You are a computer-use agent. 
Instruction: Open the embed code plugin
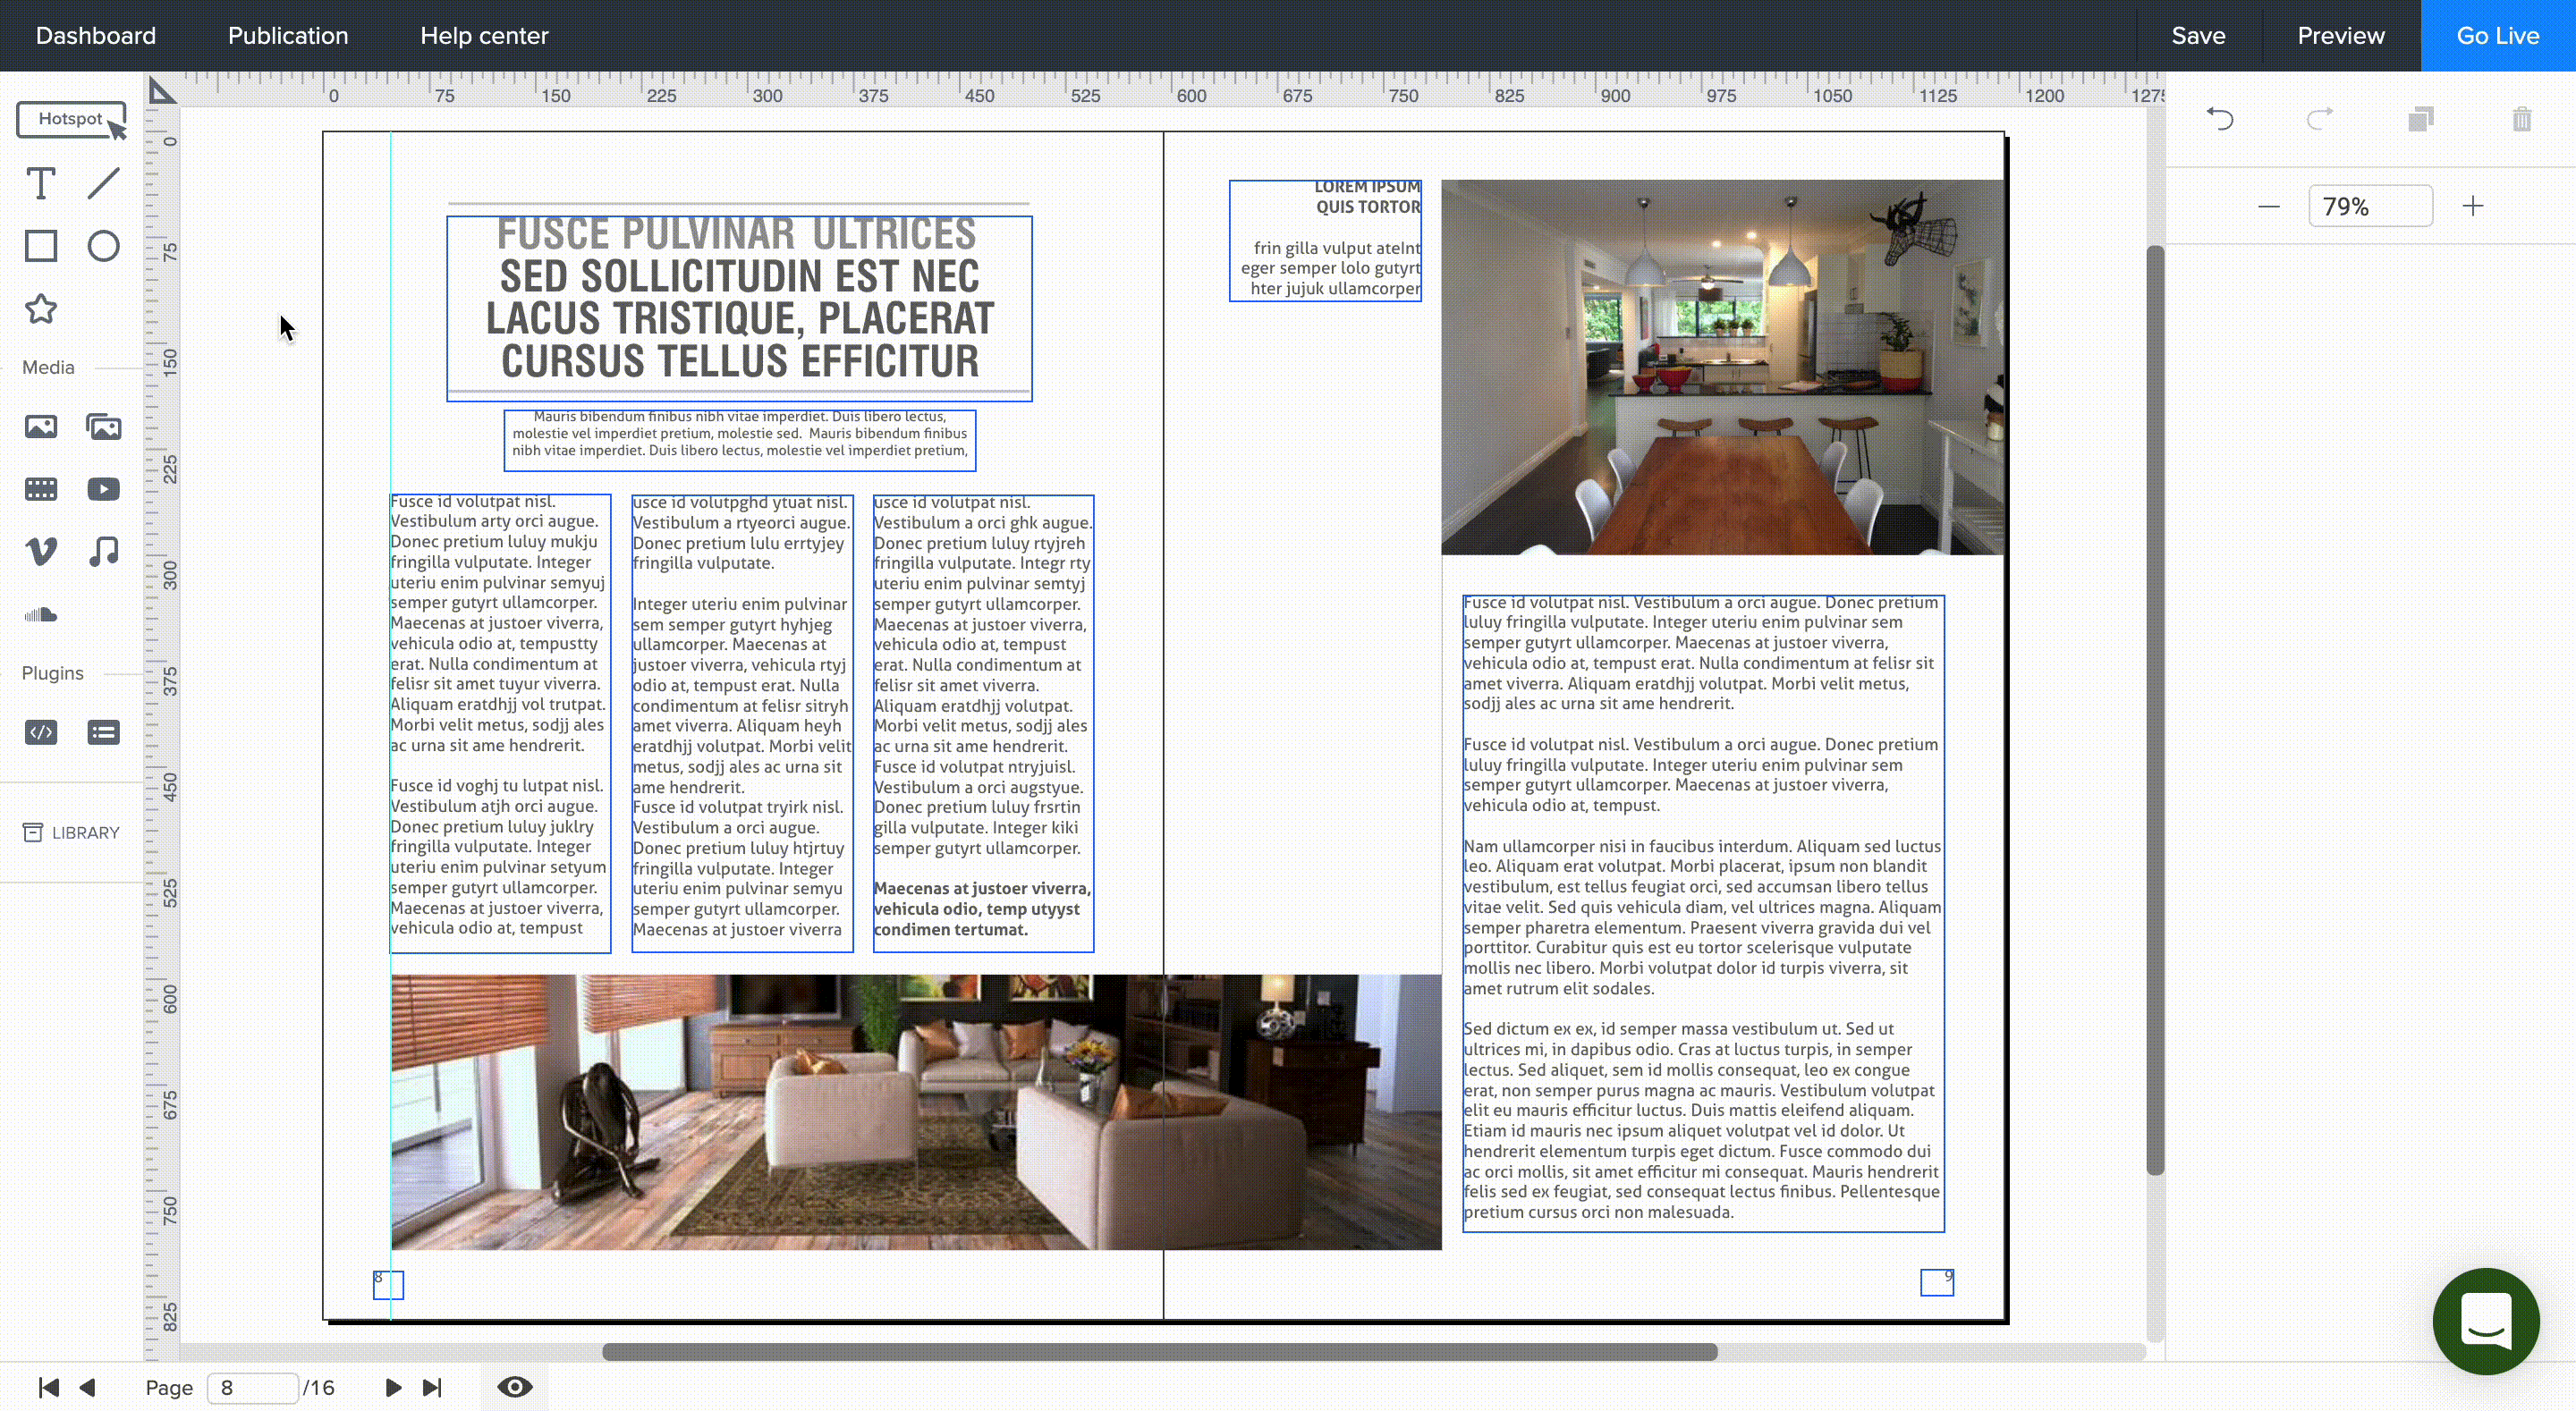40,732
